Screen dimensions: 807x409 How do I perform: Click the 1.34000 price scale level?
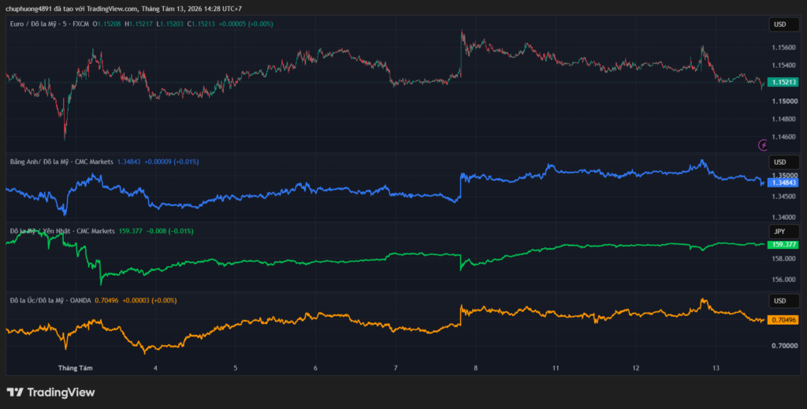[783, 217]
